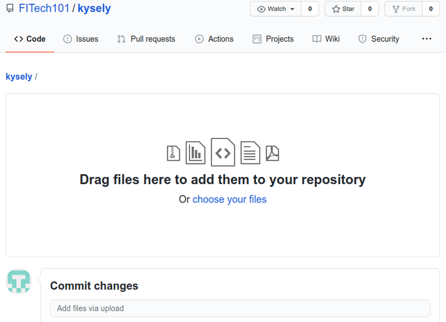
Task: Open the Projects tab
Action: [x=273, y=39]
